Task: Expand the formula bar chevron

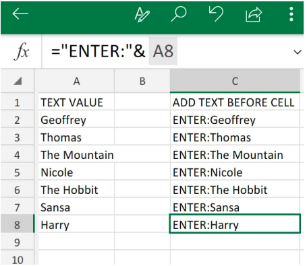Action: click(298, 53)
